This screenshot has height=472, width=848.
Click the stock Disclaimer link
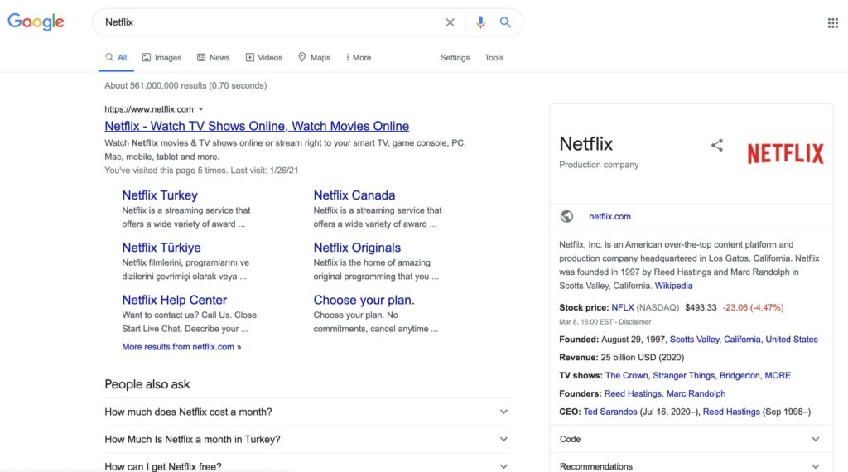635,321
